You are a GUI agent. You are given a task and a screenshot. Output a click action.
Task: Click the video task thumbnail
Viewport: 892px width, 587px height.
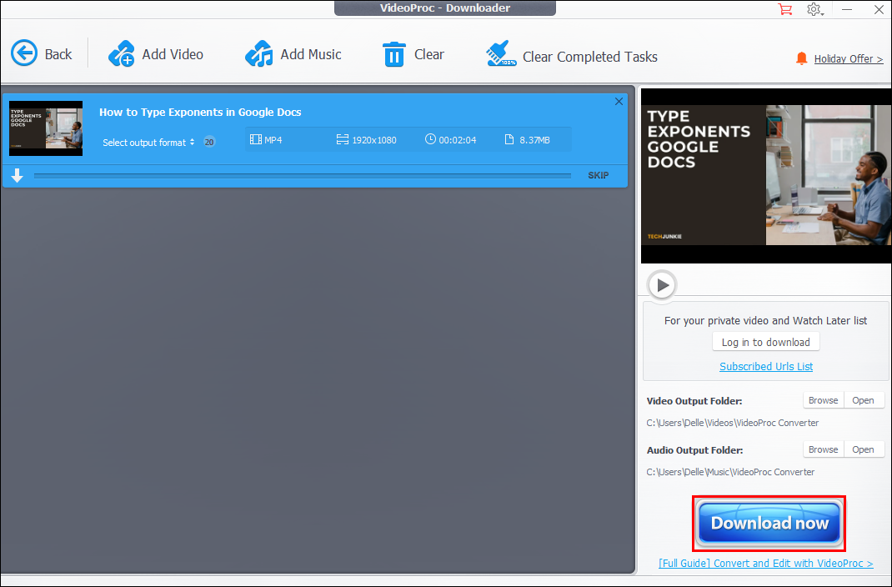46,128
